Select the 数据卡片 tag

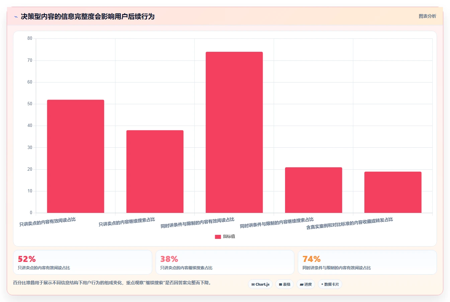(330, 284)
